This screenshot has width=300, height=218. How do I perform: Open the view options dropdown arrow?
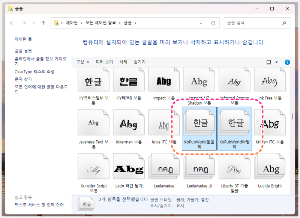[x=276, y=62]
